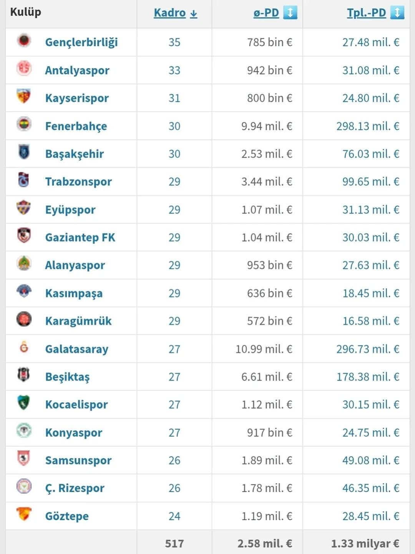Screen dimensions: 415x554
Task: Click the Trabzonspor club crest icon
Action: pos(24,180)
